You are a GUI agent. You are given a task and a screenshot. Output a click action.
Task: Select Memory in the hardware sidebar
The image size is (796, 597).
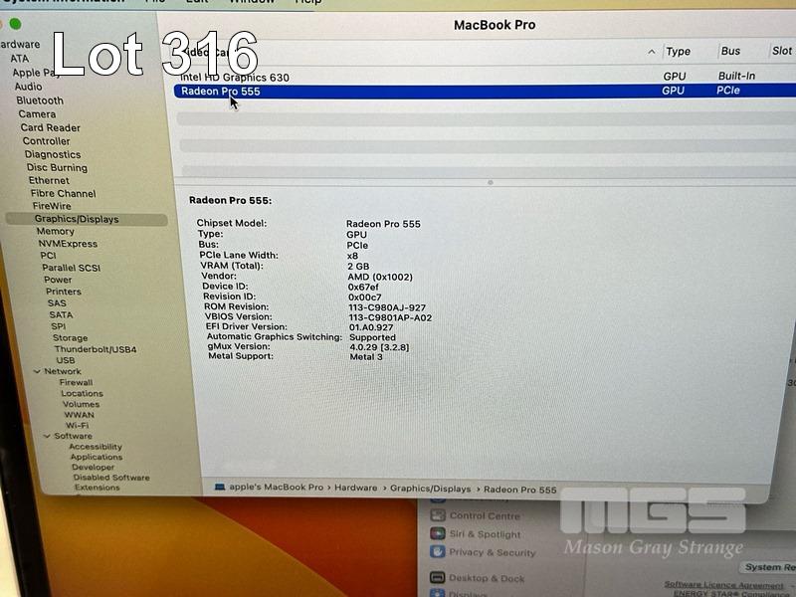[x=56, y=231]
